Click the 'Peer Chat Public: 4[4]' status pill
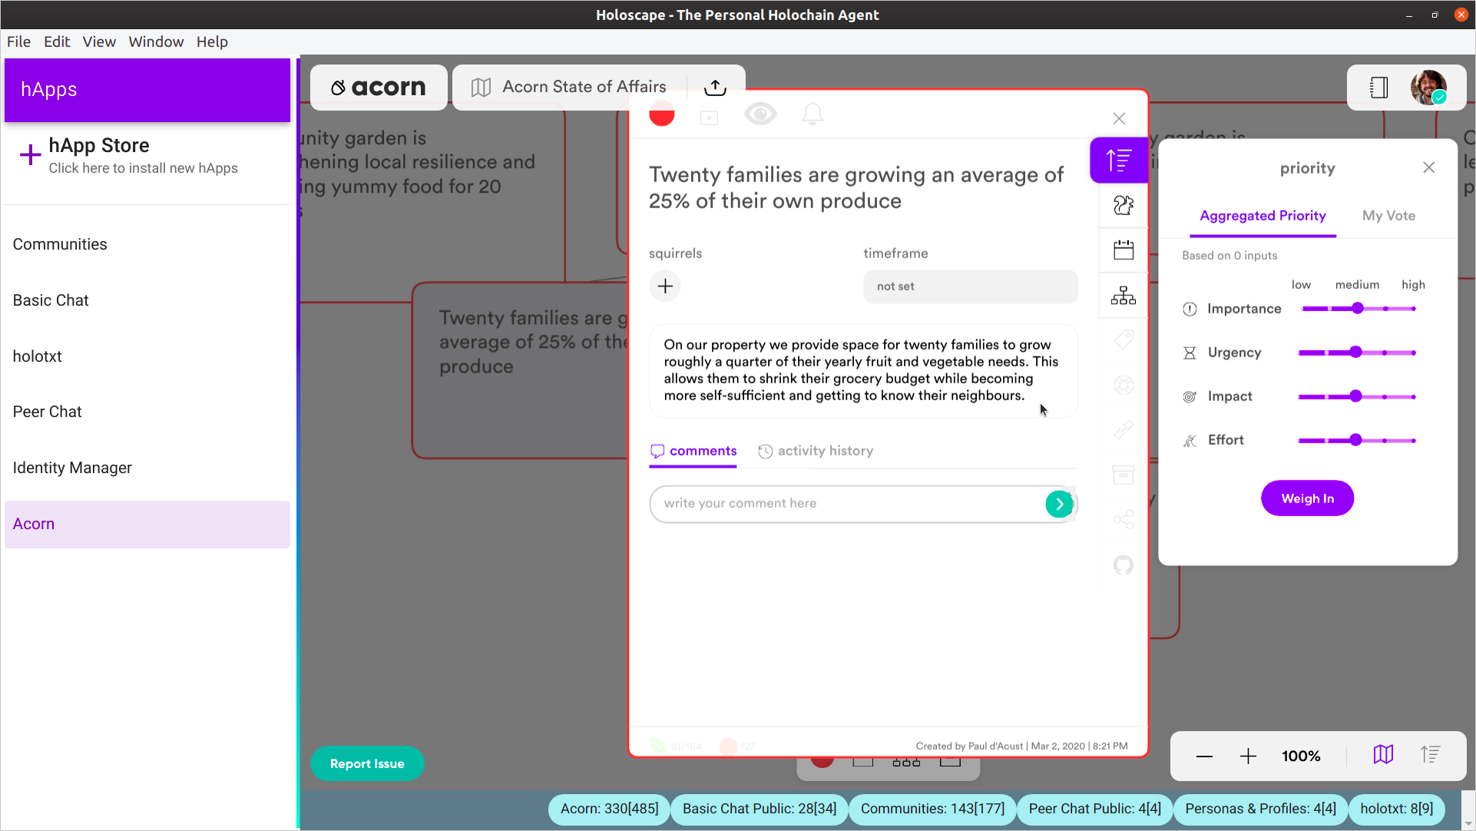 click(1094, 809)
